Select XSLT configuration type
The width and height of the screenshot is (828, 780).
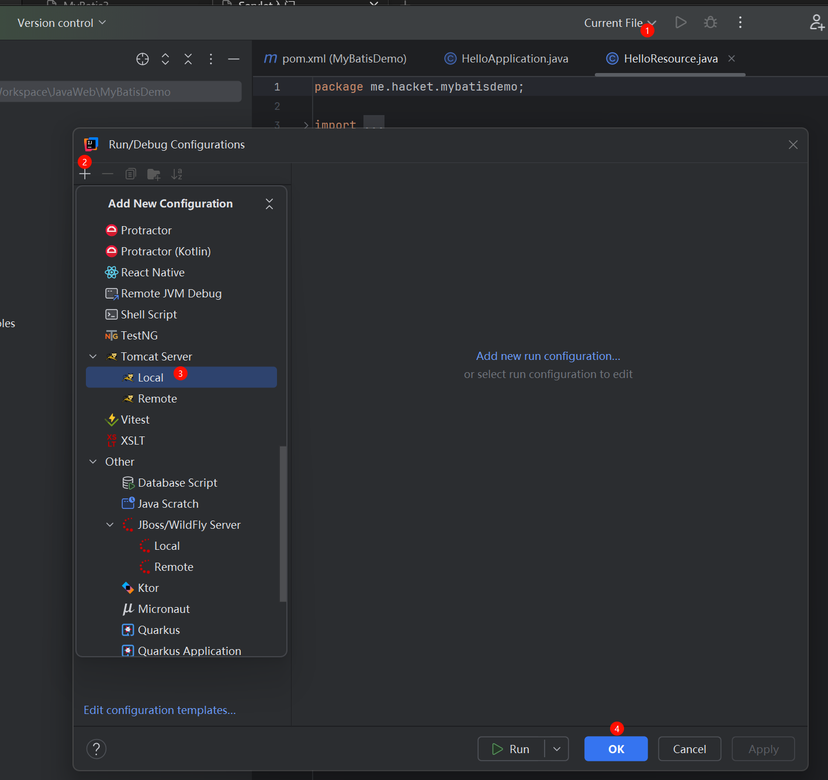[182, 441]
